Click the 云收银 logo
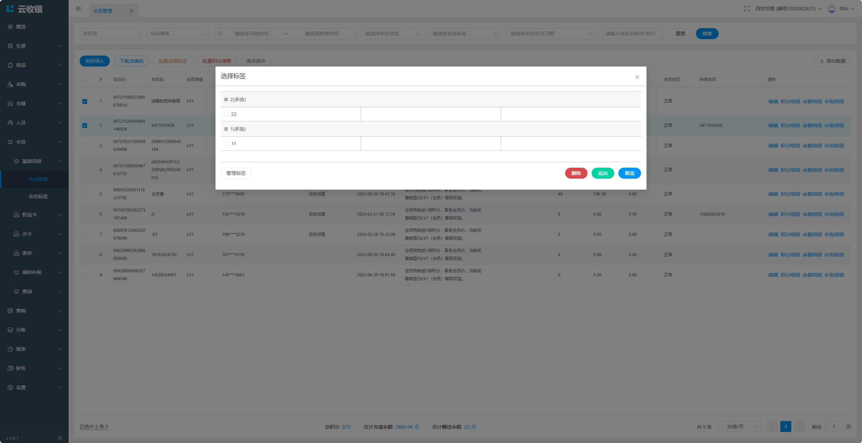Screen dimensions: 862x443 click(25, 9)
